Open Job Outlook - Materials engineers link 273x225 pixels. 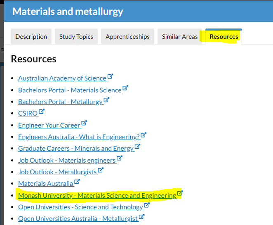[x=67, y=160]
